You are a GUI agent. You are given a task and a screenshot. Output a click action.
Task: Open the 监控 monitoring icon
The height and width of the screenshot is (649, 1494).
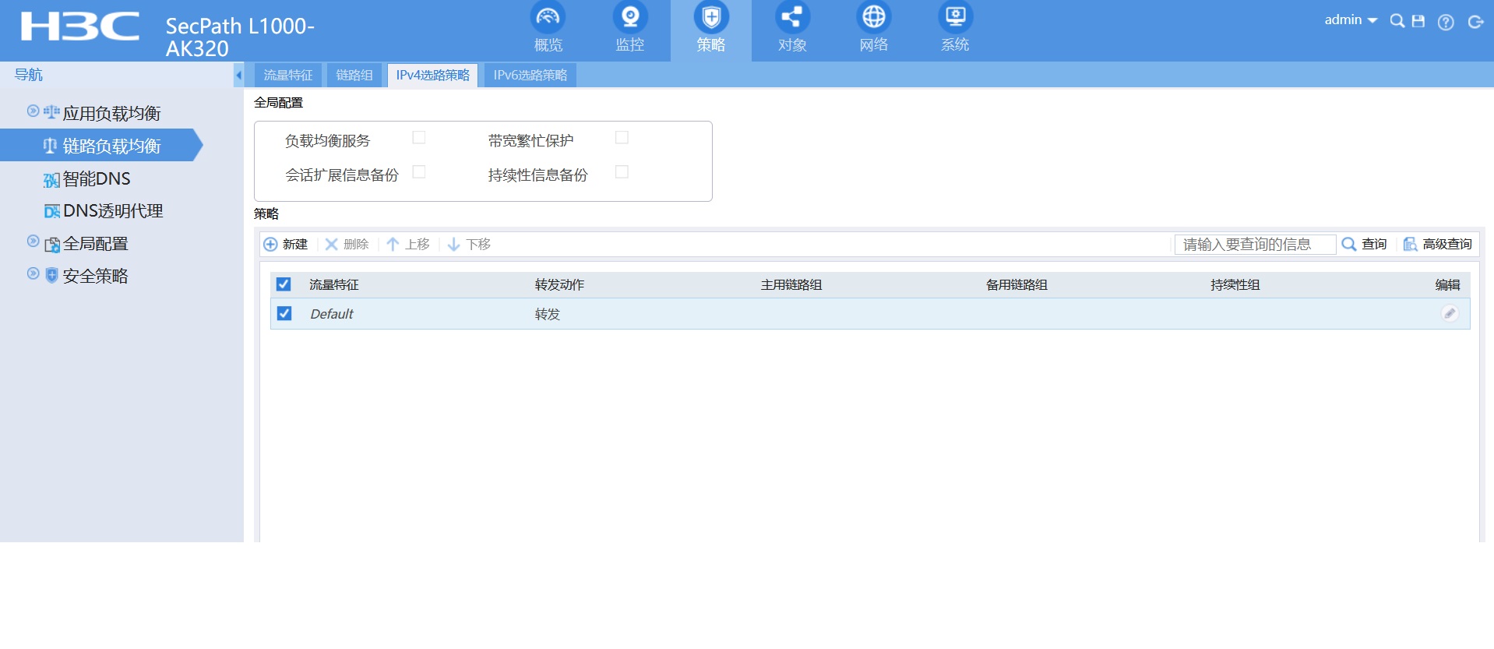[630, 16]
